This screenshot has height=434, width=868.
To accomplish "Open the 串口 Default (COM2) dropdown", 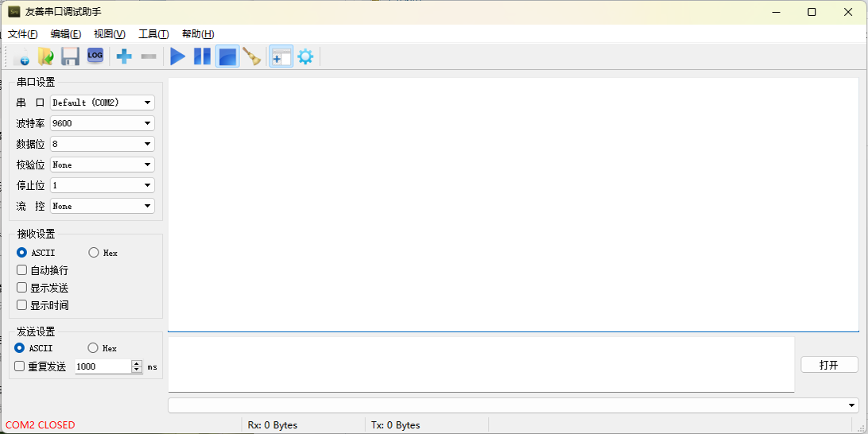I will [x=103, y=103].
